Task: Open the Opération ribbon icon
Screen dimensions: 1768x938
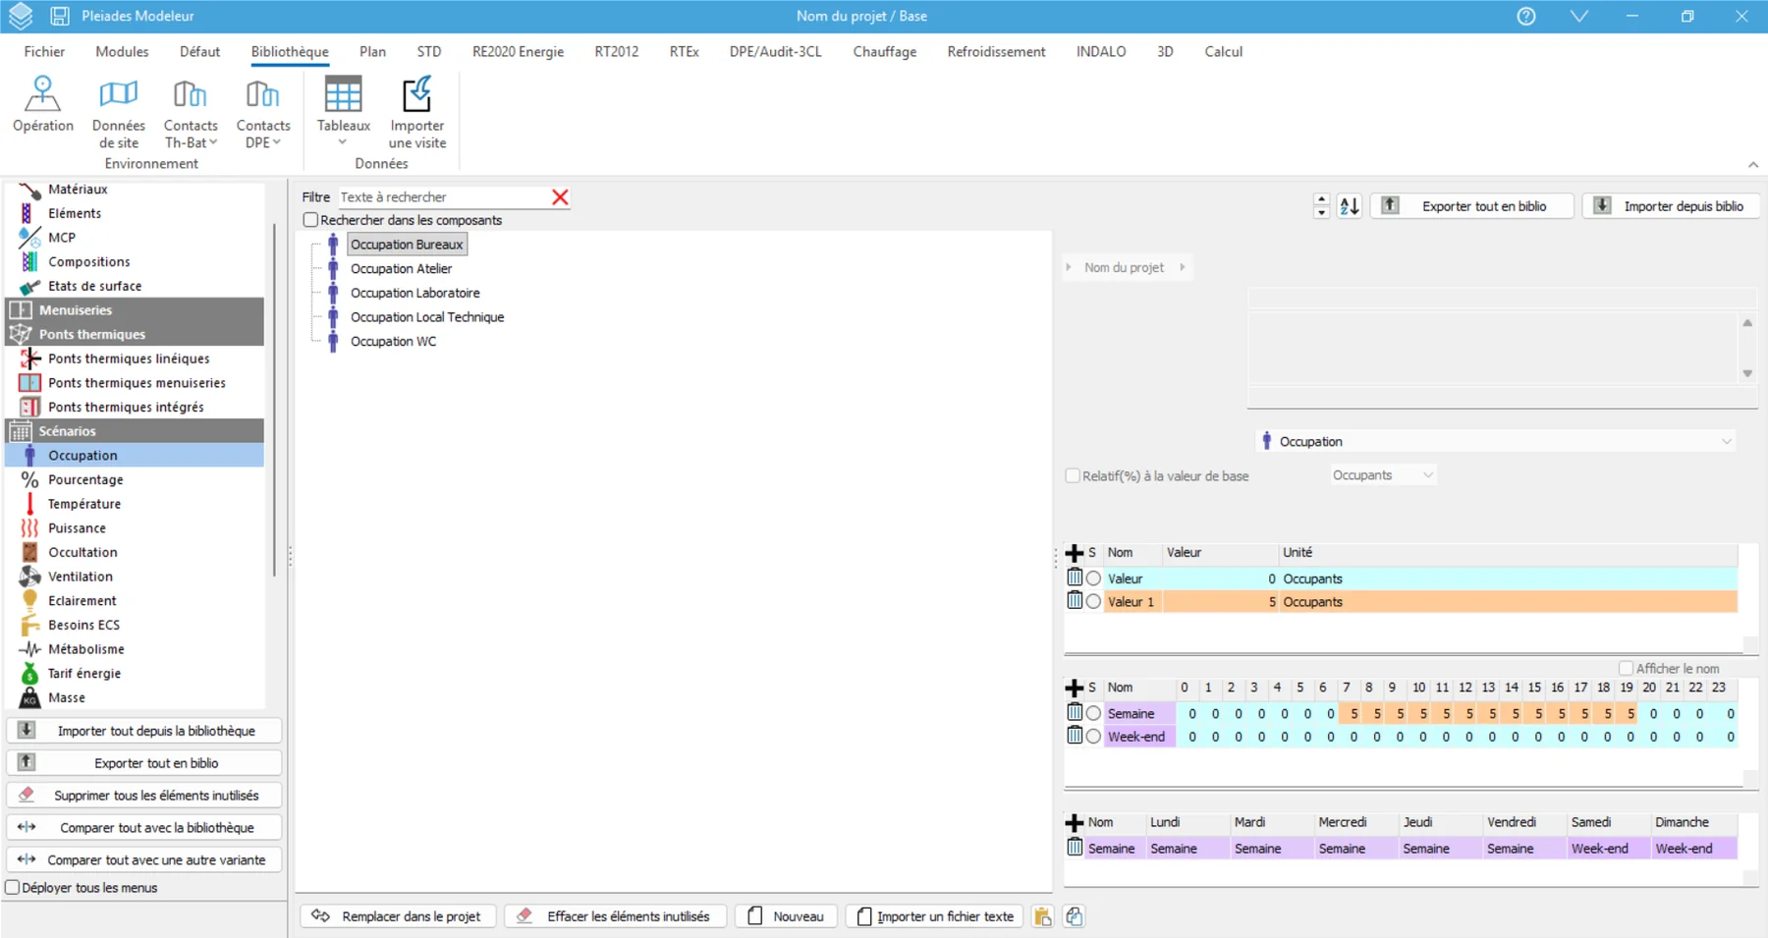Action: point(42,103)
